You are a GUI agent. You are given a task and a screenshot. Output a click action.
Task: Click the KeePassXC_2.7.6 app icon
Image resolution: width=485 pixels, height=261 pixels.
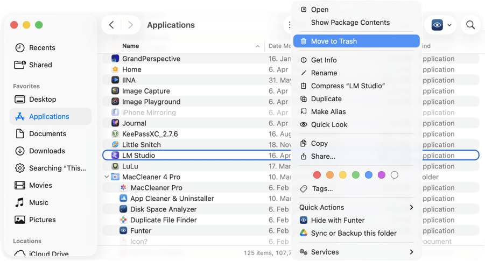click(115, 134)
